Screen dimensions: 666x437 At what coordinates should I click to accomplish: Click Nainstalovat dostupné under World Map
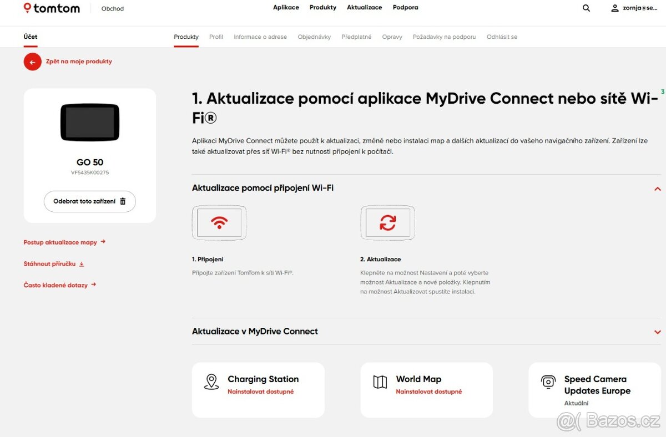pyautogui.click(x=429, y=392)
